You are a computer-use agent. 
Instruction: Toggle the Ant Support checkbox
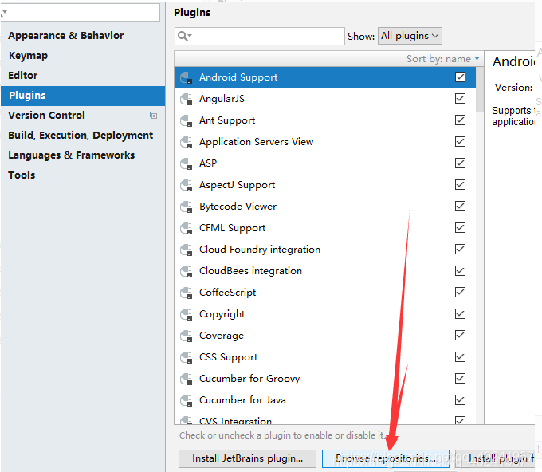click(x=460, y=120)
